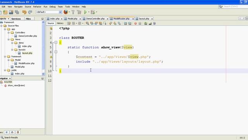
Task: Click the Redo arrow icon
Action: click(30, 12)
